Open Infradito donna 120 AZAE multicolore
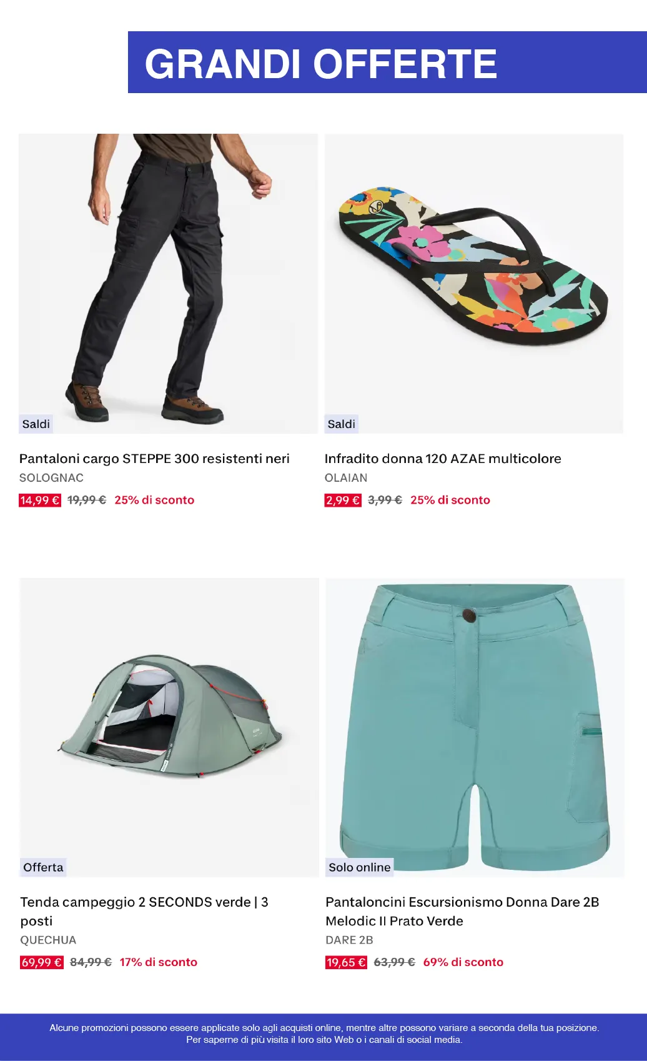The width and height of the screenshot is (647, 1061). point(443,459)
